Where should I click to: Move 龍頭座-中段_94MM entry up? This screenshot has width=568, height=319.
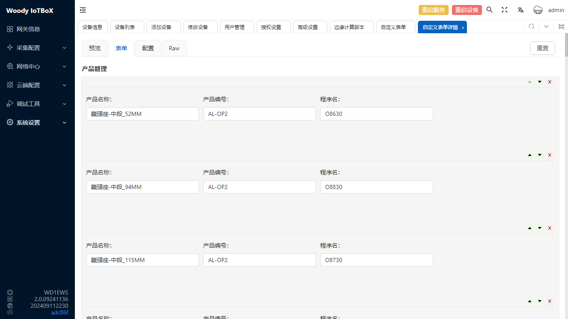coord(530,155)
